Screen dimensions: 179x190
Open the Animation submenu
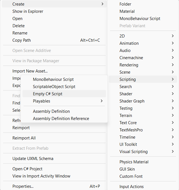[x=143, y=43]
